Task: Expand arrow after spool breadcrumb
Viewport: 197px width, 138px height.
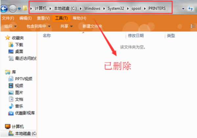Action: click(x=145, y=9)
